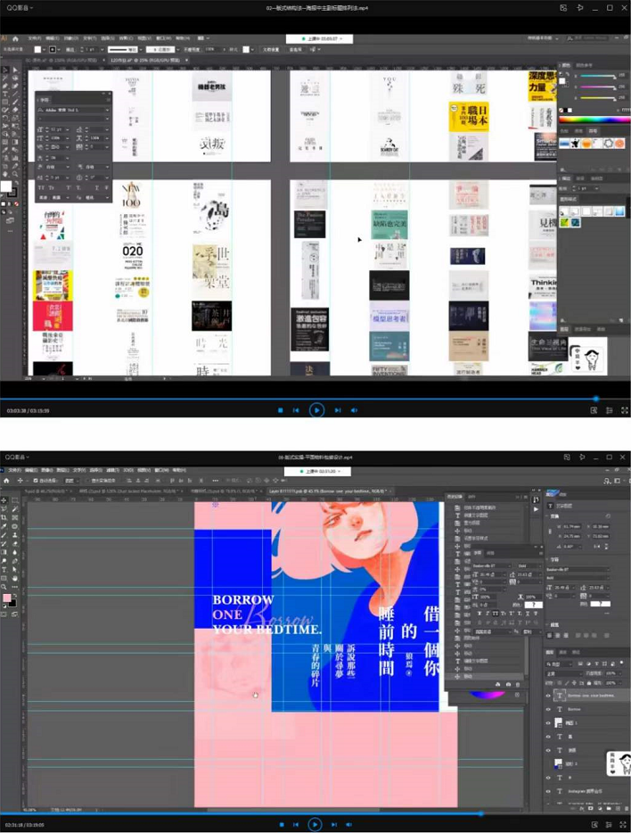
Task: Select the Move tool in Photoshop toolbar
Action: 4,500
